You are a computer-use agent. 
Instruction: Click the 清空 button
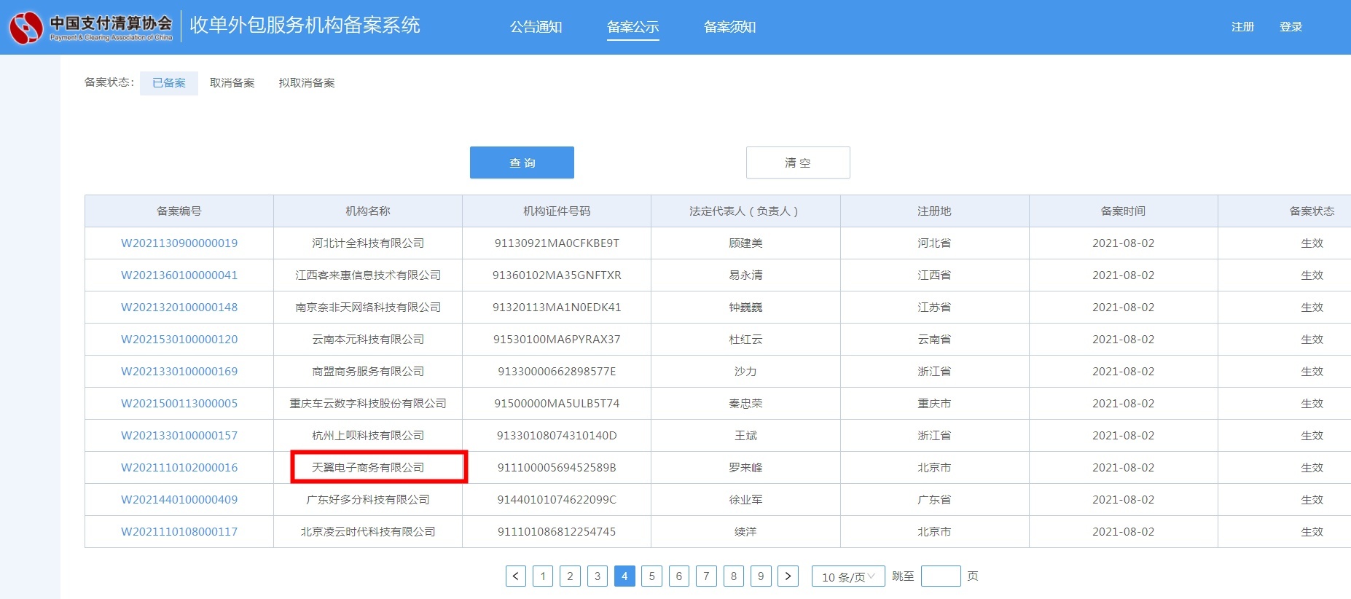[798, 163]
